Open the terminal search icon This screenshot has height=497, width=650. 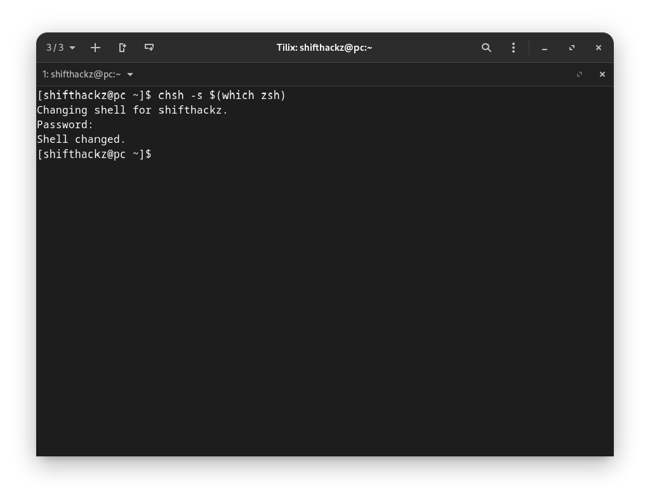click(x=486, y=48)
